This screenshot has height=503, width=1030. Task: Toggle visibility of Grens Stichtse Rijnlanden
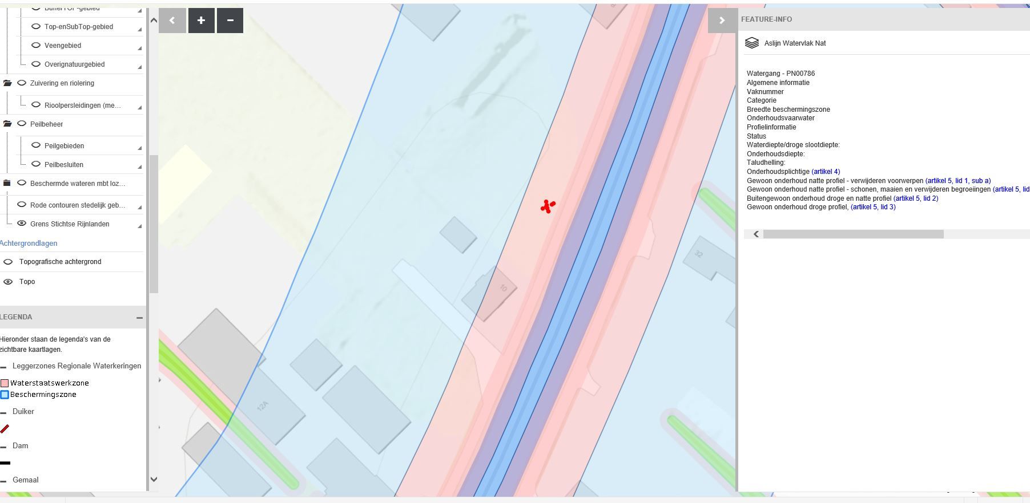22,224
